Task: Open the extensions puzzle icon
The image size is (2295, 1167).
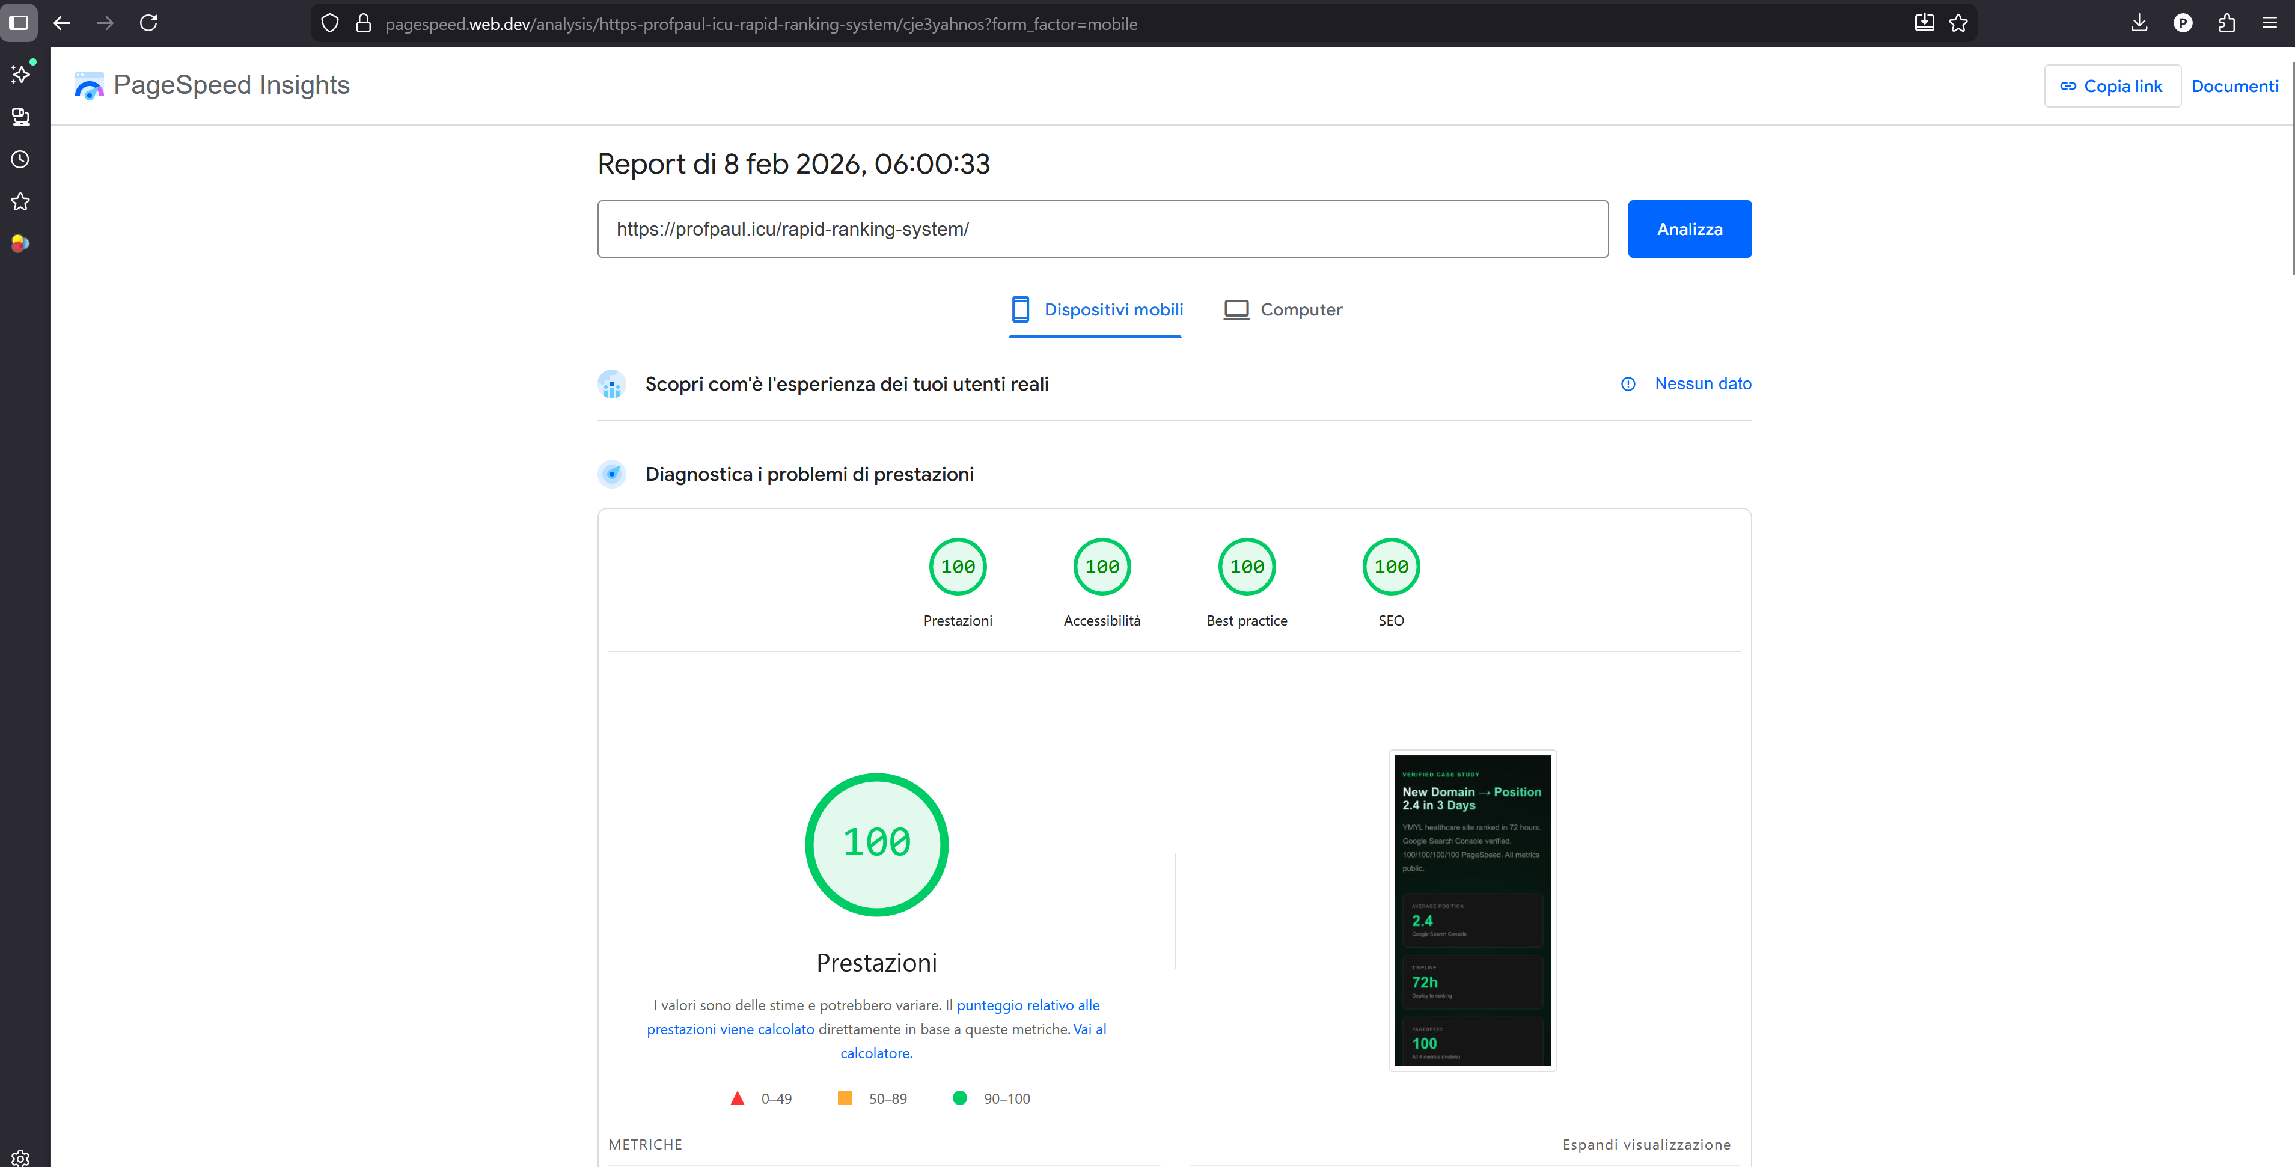Action: (2226, 23)
